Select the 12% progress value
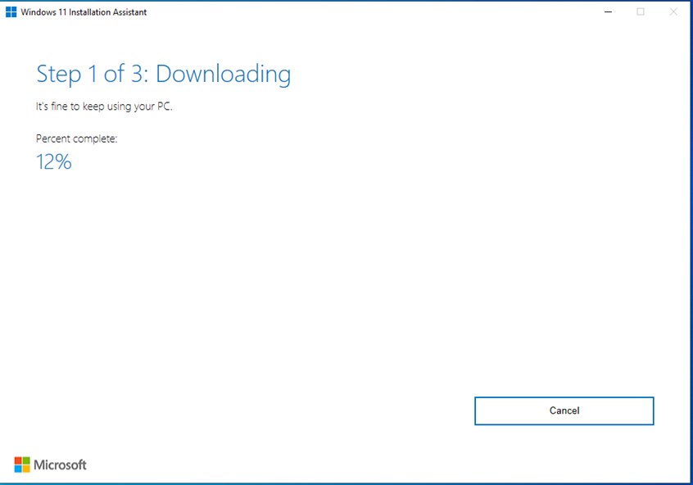 pyautogui.click(x=53, y=161)
